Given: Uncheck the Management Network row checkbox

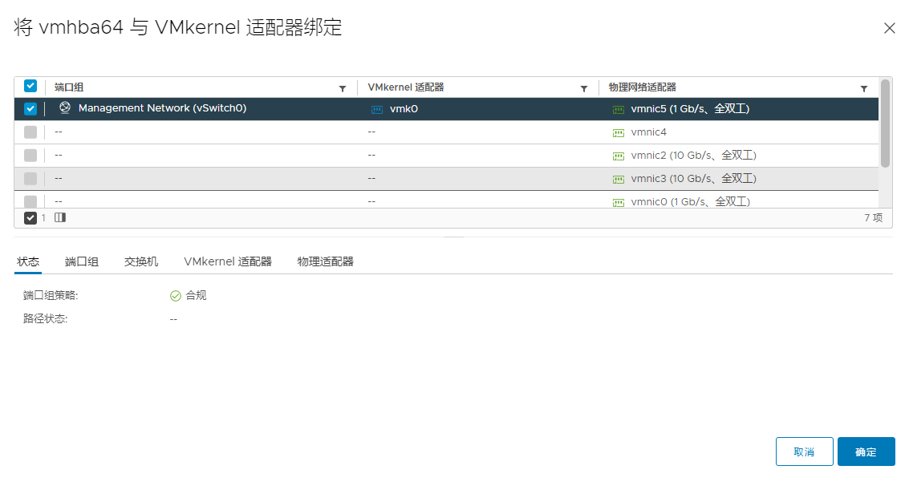Looking at the screenshot, I should click(x=30, y=108).
